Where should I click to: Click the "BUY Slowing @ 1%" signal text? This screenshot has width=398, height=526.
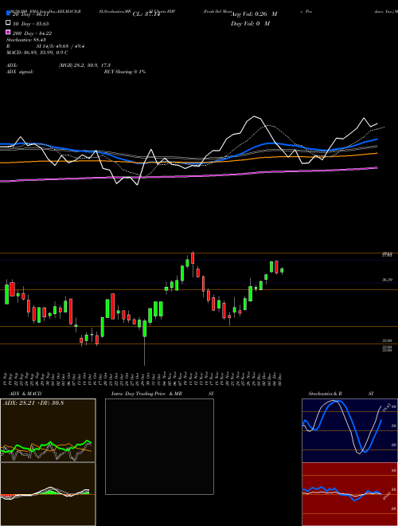click(x=125, y=72)
